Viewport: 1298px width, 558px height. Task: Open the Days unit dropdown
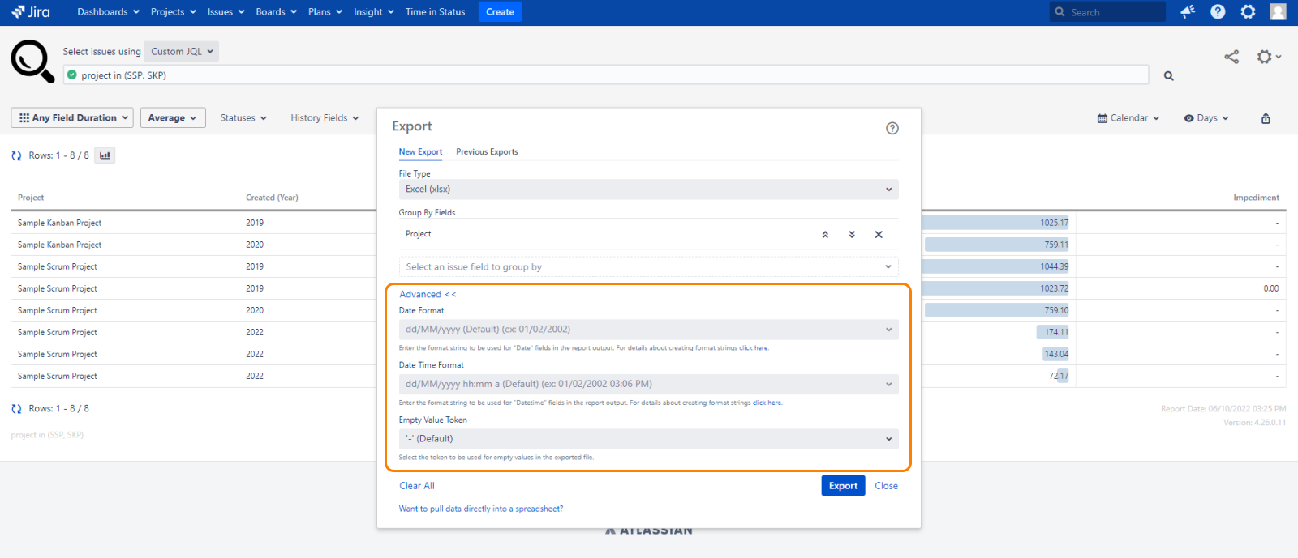tap(1206, 118)
